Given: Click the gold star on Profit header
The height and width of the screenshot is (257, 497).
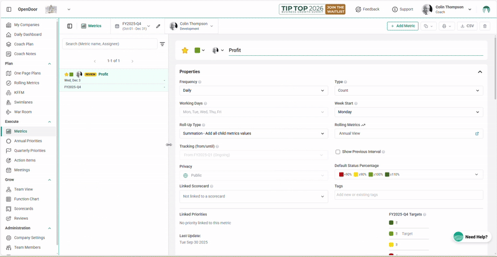Looking at the screenshot, I should pyautogui.click(x=185, y=50).
